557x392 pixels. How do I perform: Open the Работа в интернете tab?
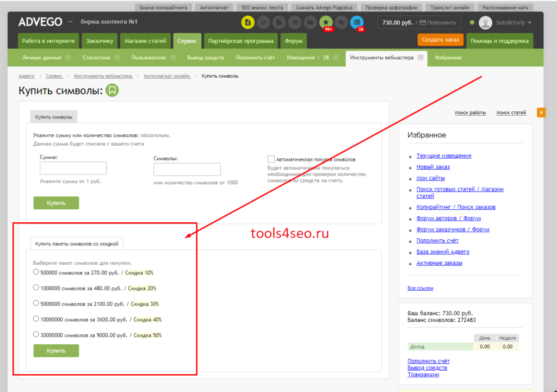[x=48, y=41]
